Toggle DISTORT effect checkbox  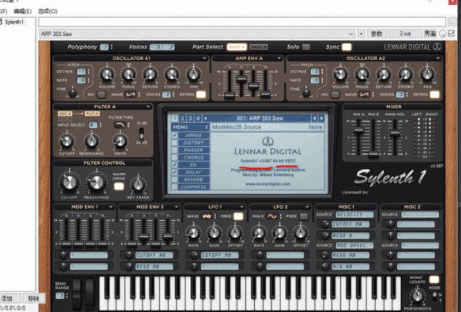click(x=175, y=143)
